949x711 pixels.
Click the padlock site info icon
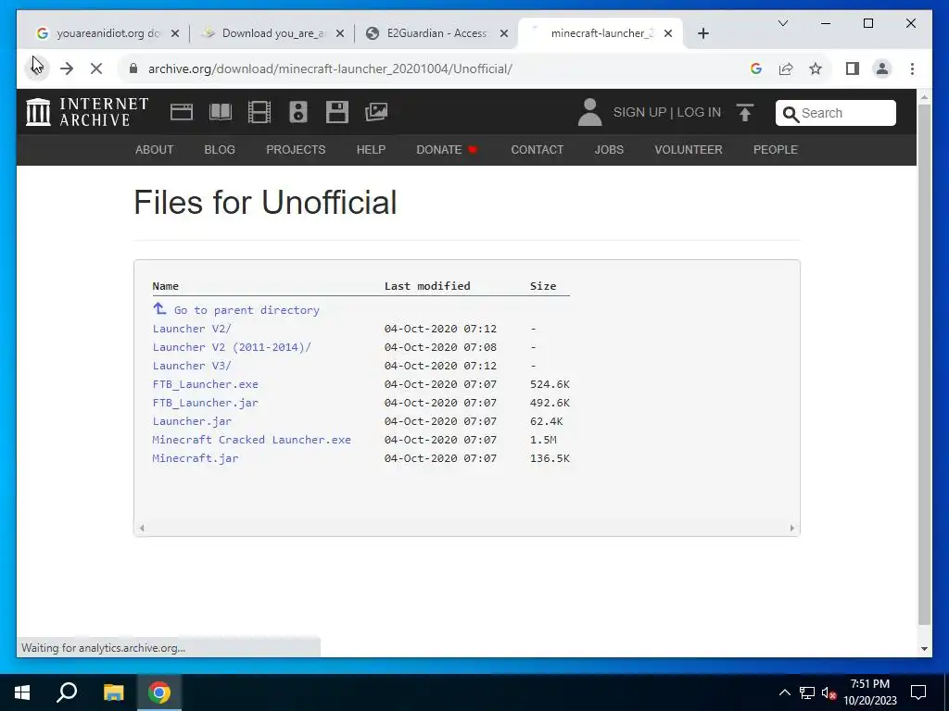point(133,69)
